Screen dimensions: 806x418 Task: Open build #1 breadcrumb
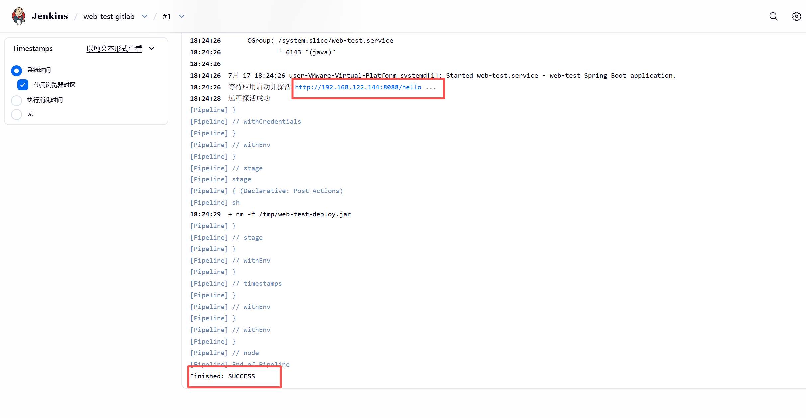click(x=167, y=16)
